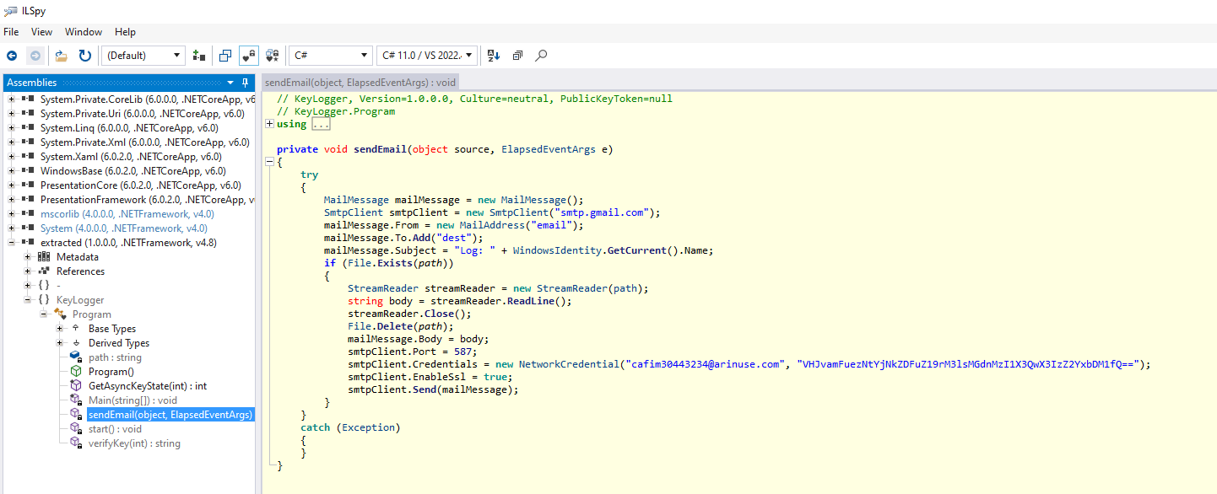Viewport: 1217px width, 494px height.
Task: Expand the WindowsBase assembly node
Action: pyautogui.click(x=12, y=171)
